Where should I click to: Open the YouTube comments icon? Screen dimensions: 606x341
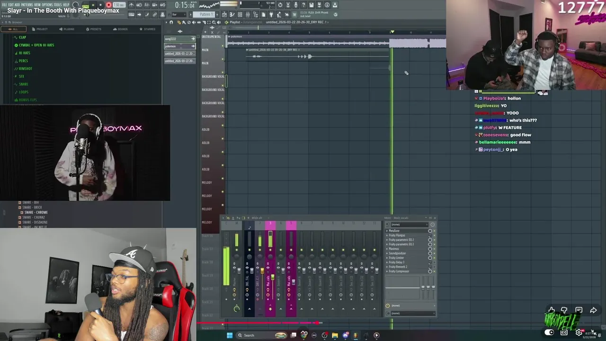coord(579,310)
